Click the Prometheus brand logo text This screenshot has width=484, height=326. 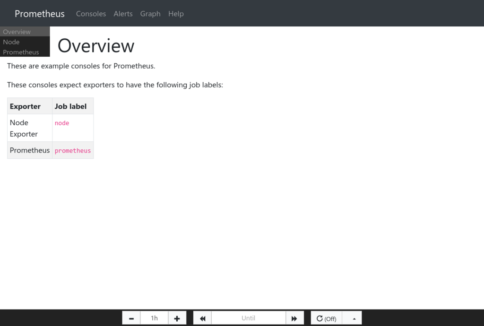40,14
